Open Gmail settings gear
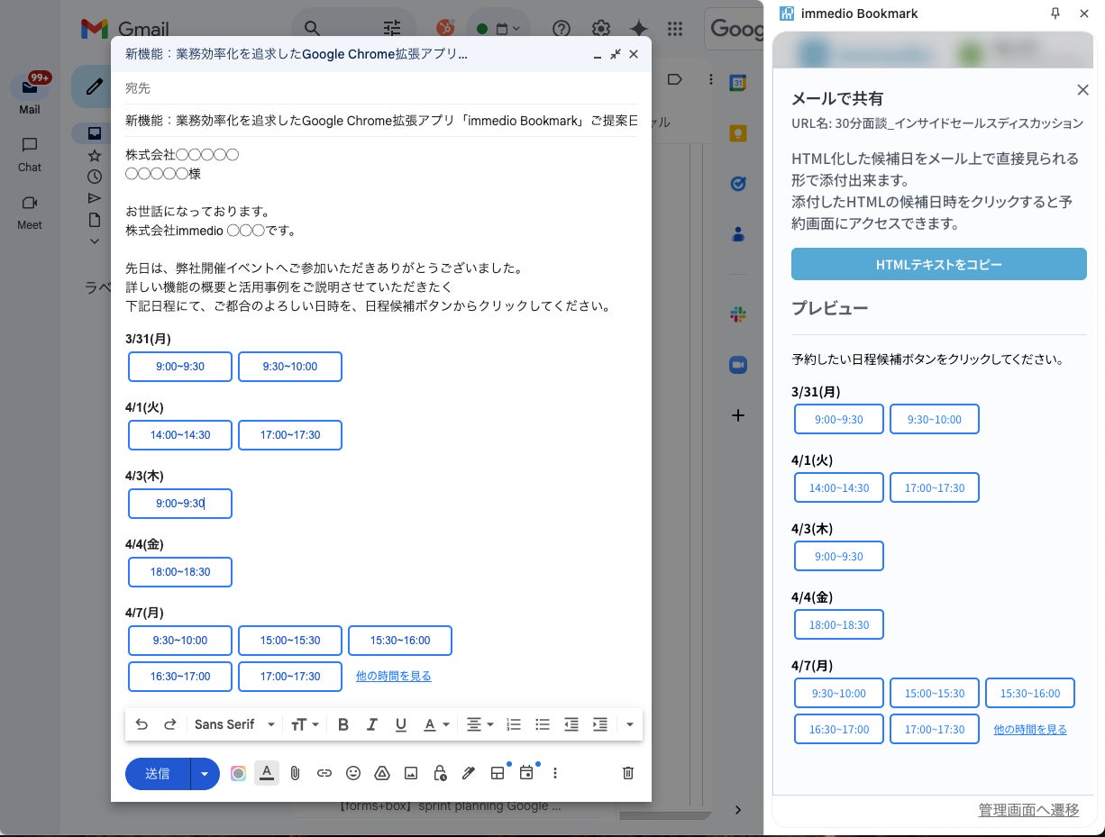This screenshot has width=1105, height=837. 601,29
